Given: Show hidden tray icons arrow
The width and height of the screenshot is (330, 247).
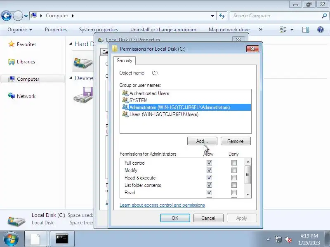Looking at the screenshot, I should (268, 239).
